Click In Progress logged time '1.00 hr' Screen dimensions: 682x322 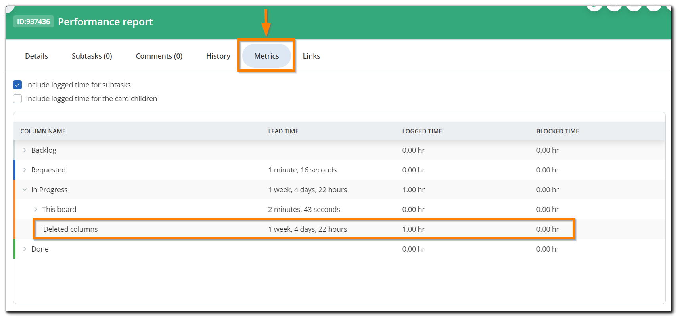tap(413, 189)
